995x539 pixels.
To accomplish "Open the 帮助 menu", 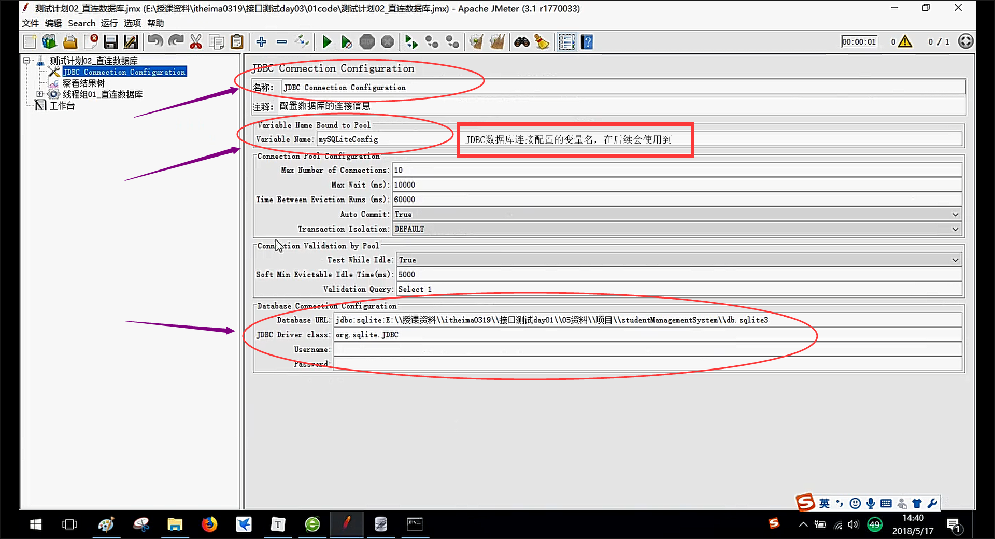I will (x=155, y=23).
